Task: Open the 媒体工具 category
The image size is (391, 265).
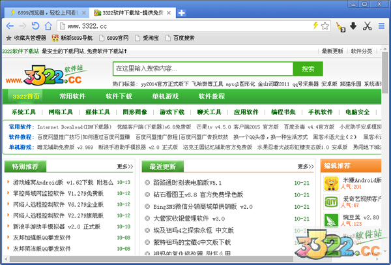Action: click(98, 112)
